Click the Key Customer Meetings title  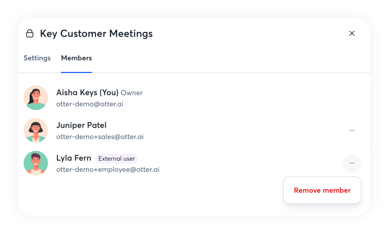(x=96, y=33)
